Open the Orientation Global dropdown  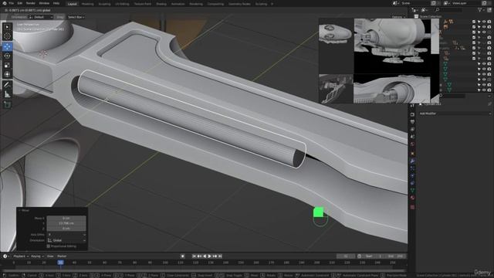coord(66,240)
